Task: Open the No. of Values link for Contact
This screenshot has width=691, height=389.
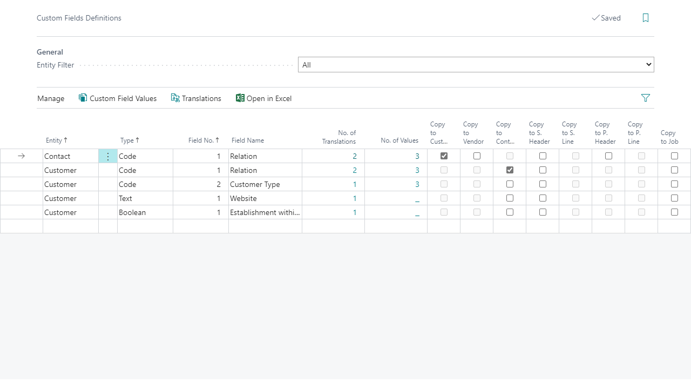Action: pyautogui.click(x=417, y=156)
